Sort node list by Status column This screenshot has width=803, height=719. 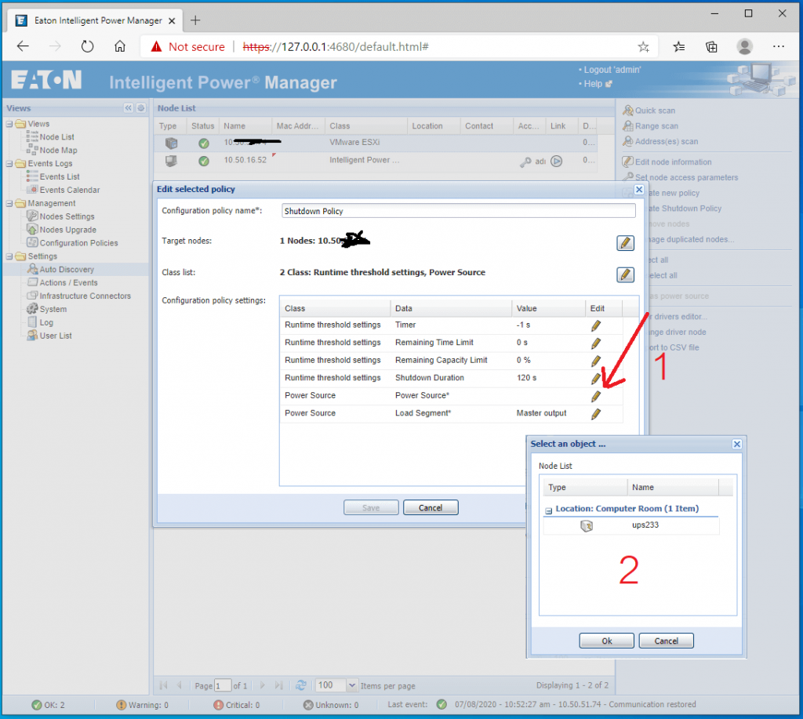pyautogui.click(x=202, y=126)
